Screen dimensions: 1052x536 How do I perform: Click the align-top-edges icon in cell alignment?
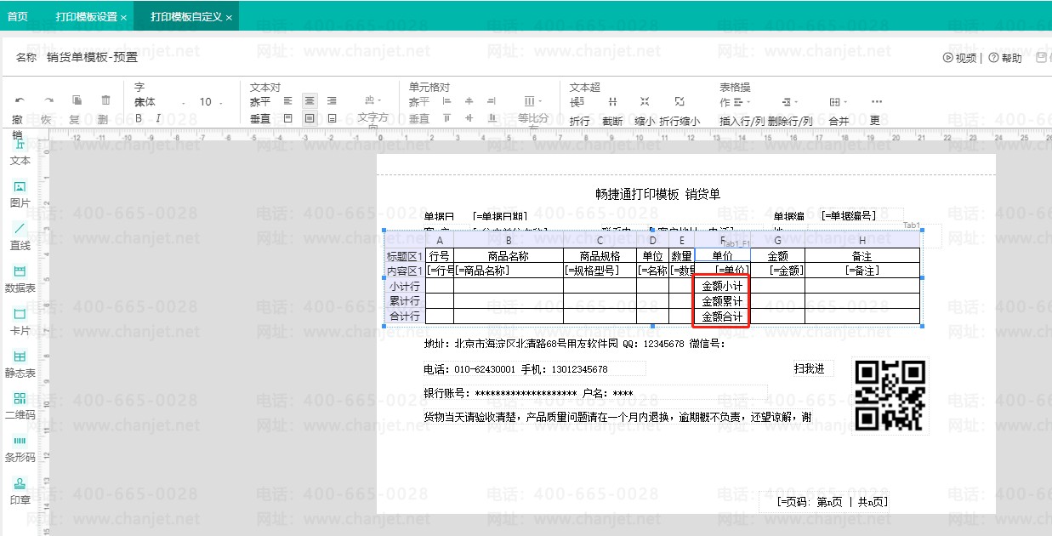446,118
